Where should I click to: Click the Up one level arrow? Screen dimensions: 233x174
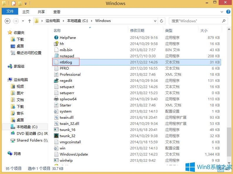coord(30,21)
